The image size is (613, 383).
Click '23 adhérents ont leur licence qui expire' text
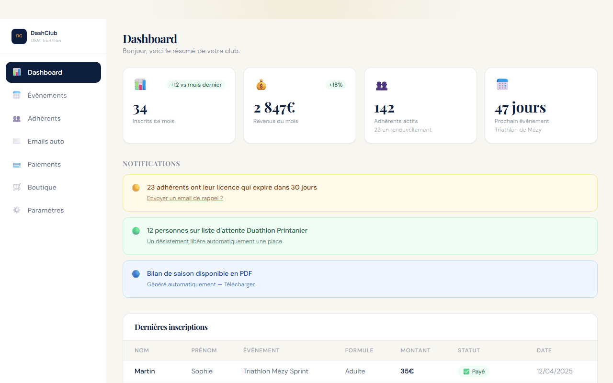pos(232,187)
